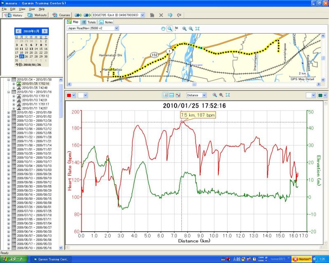Click today's date 2010/01/26 label

[x=28, y=65]
